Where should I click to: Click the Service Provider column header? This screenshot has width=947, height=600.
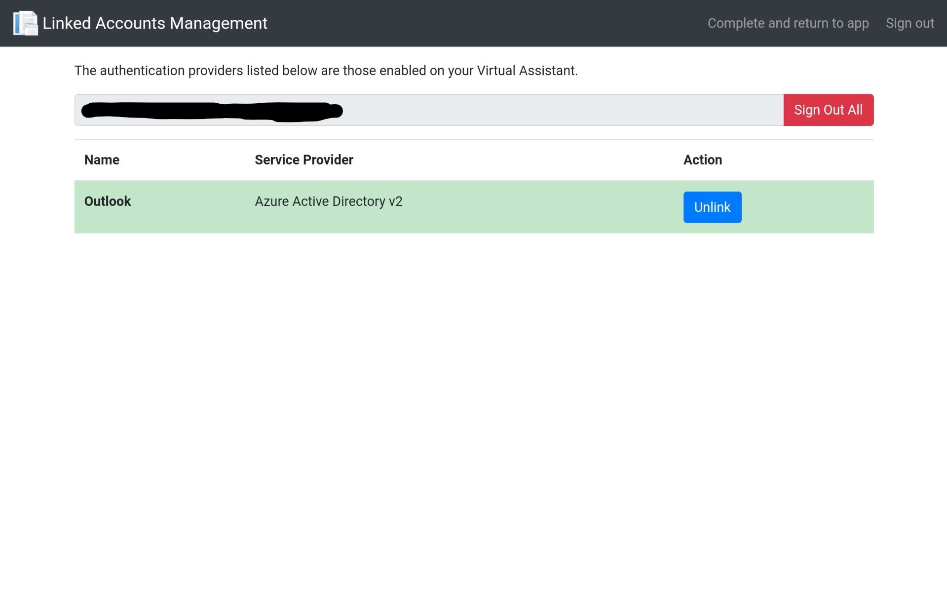click(304, 160)
